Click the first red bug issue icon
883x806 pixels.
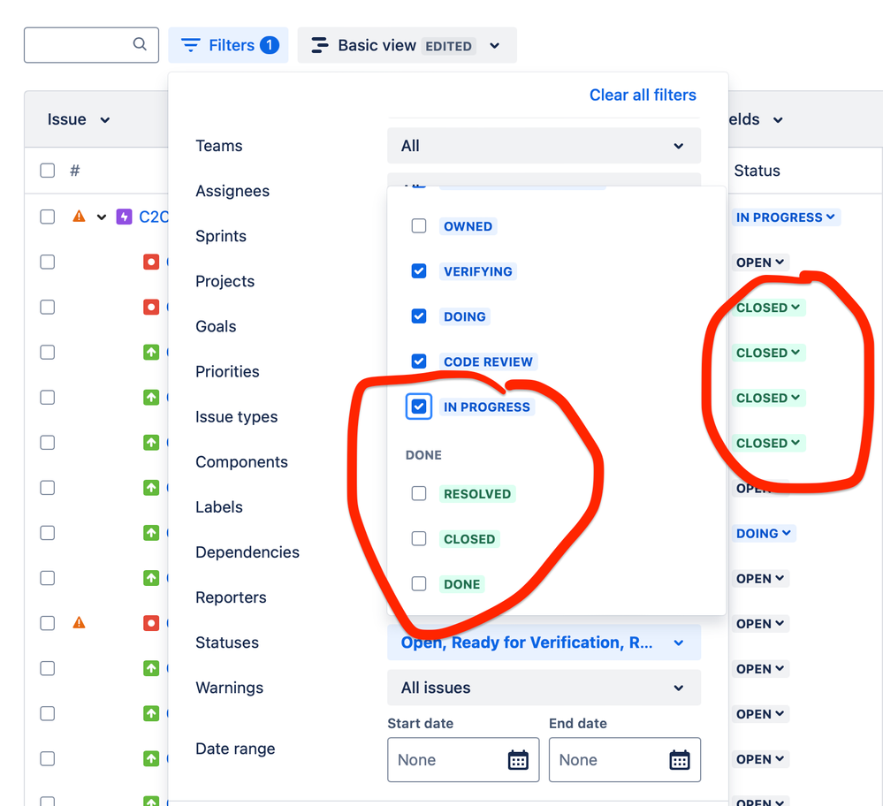click(x=151, y=262)
